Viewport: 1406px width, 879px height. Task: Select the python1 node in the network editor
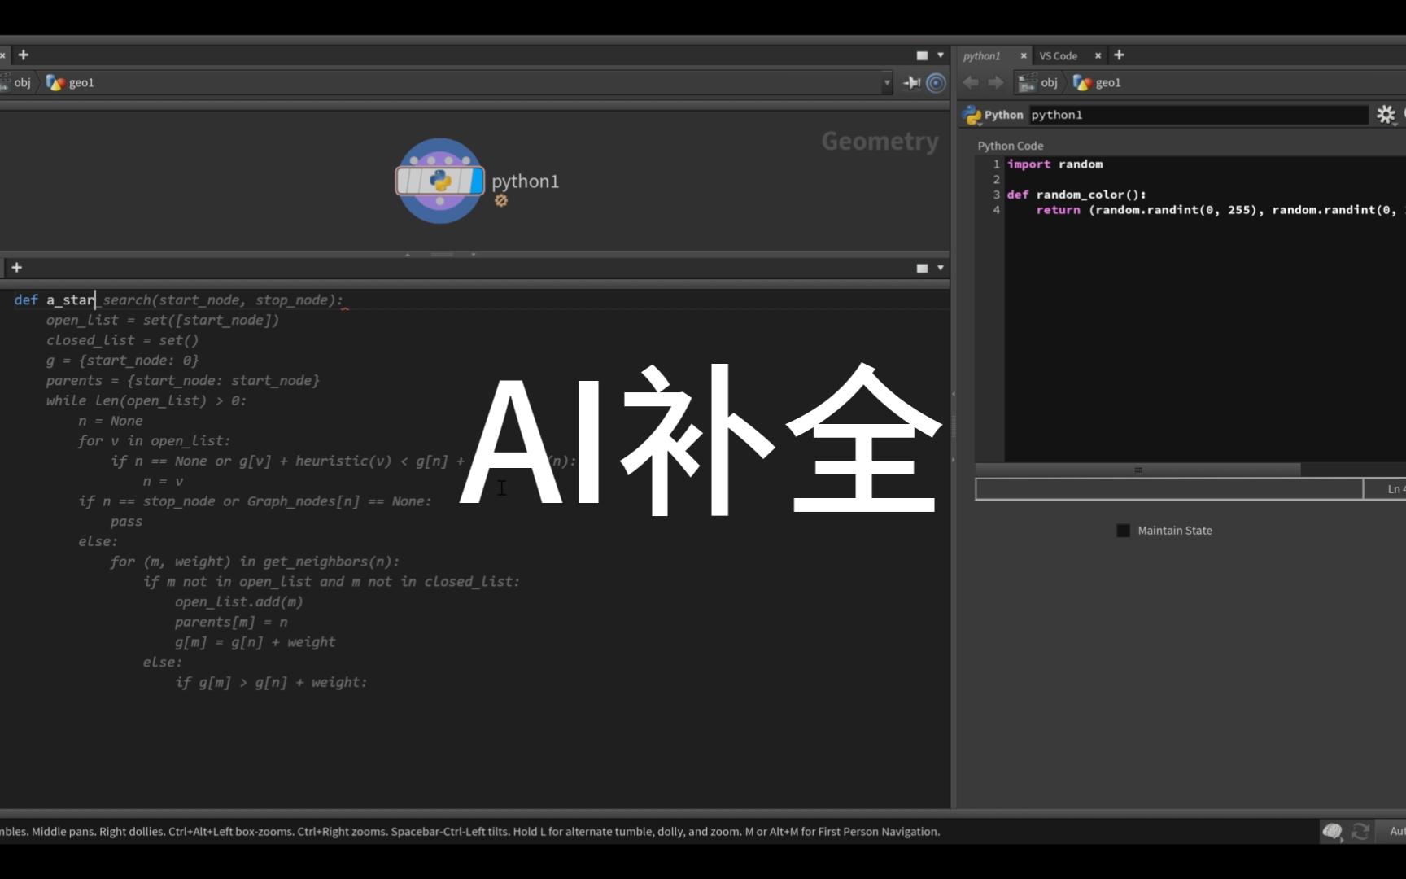[439, 179]
